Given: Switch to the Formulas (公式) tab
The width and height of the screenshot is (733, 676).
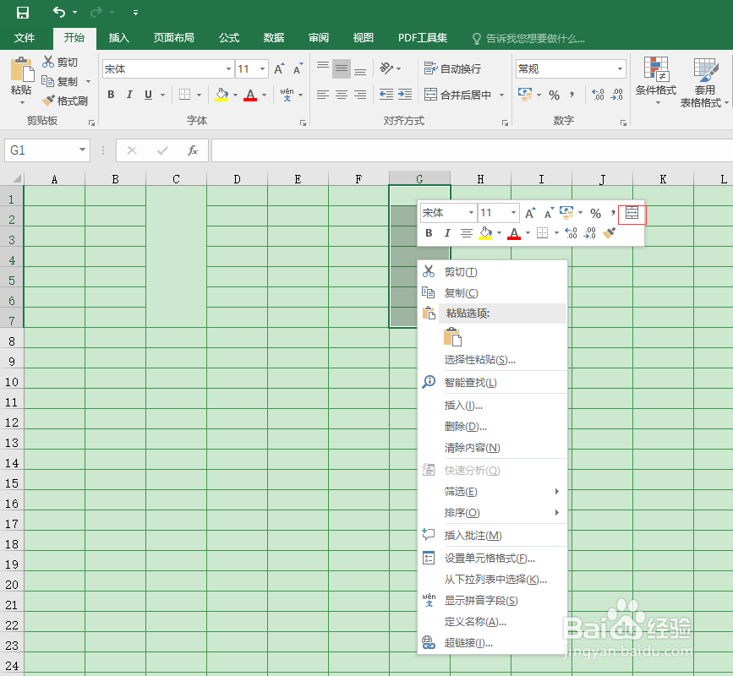Looking at the screenshot, I should 229,38.
